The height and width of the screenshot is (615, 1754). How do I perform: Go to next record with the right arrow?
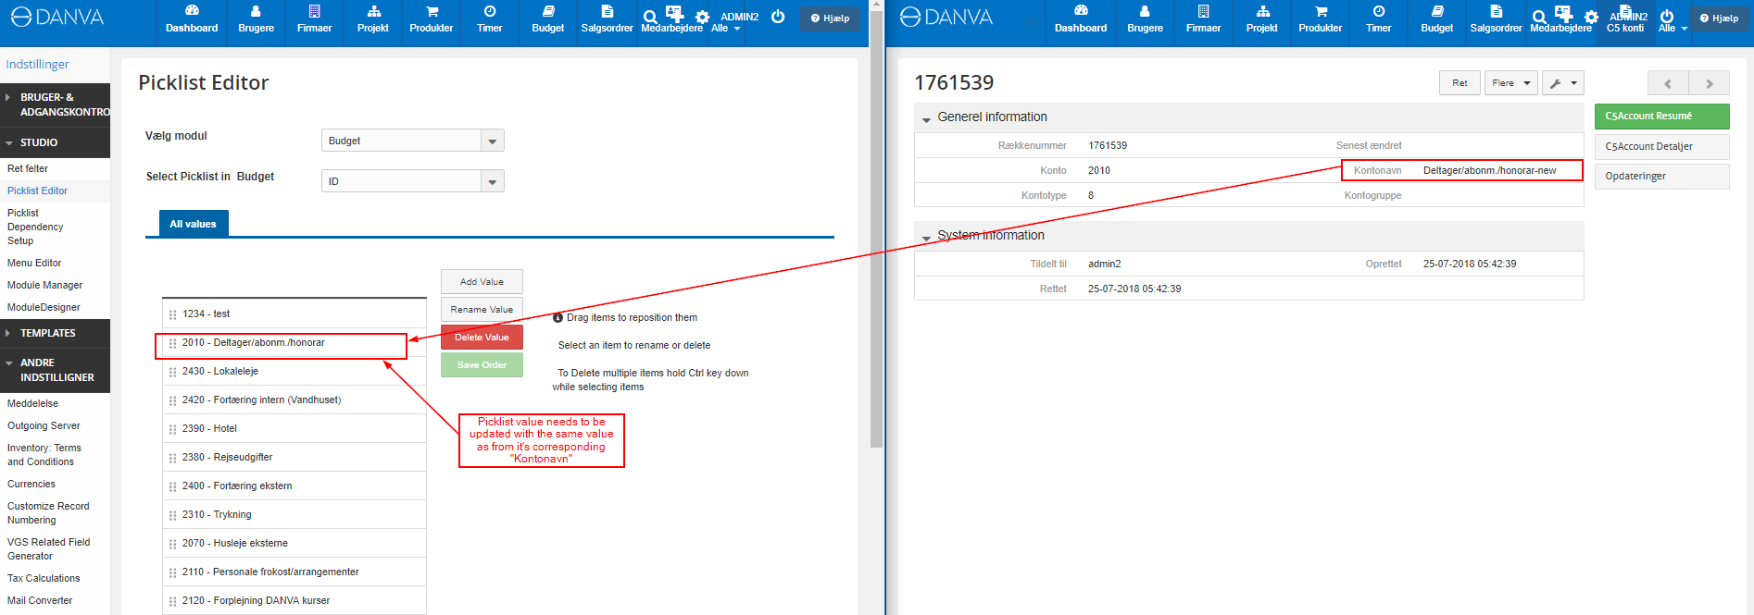1709,83
